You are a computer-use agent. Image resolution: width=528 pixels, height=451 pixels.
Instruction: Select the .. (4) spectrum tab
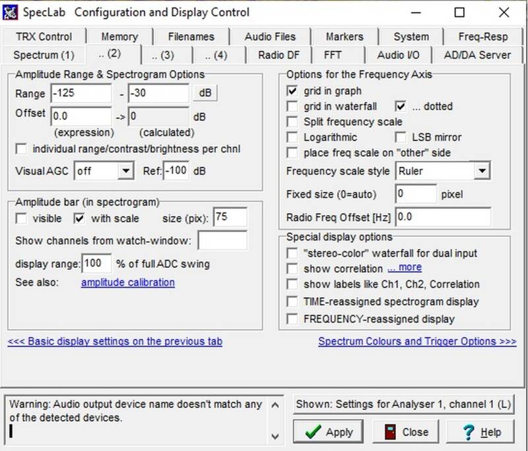[216, 55]
